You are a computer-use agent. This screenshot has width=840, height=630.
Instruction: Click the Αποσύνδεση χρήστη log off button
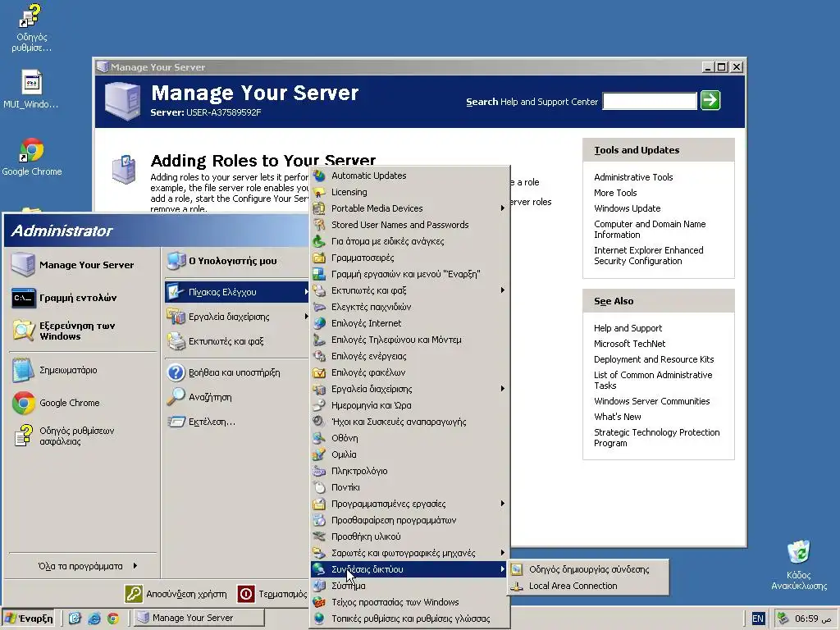pos(176,594)
